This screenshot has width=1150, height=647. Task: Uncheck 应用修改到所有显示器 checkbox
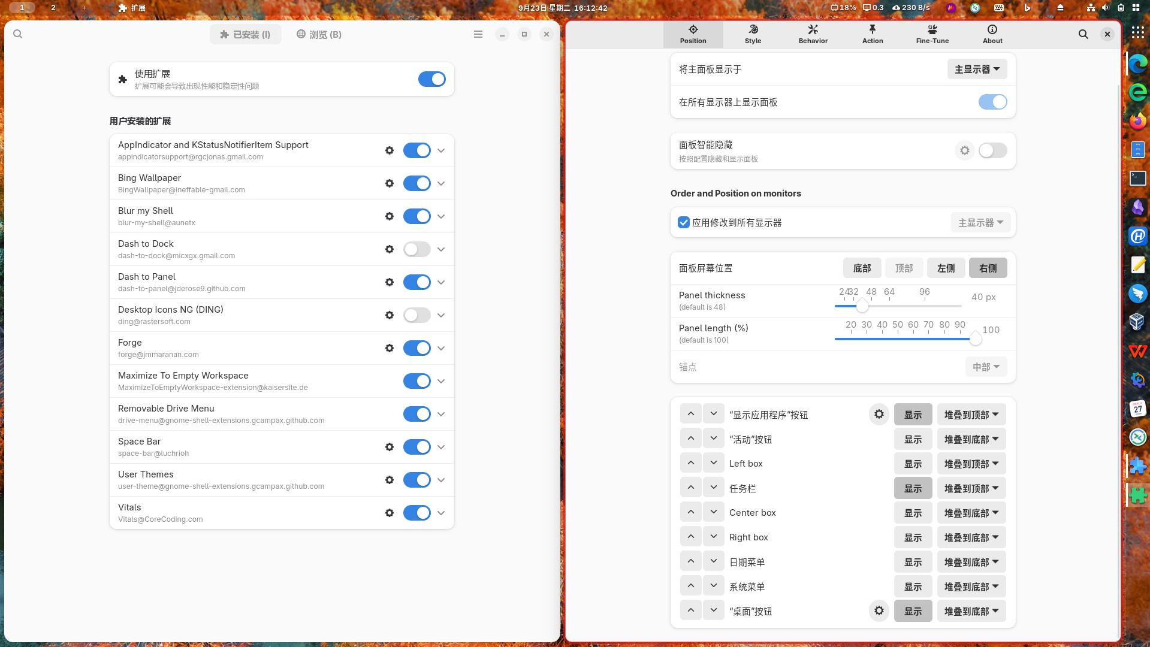(684, 223)
